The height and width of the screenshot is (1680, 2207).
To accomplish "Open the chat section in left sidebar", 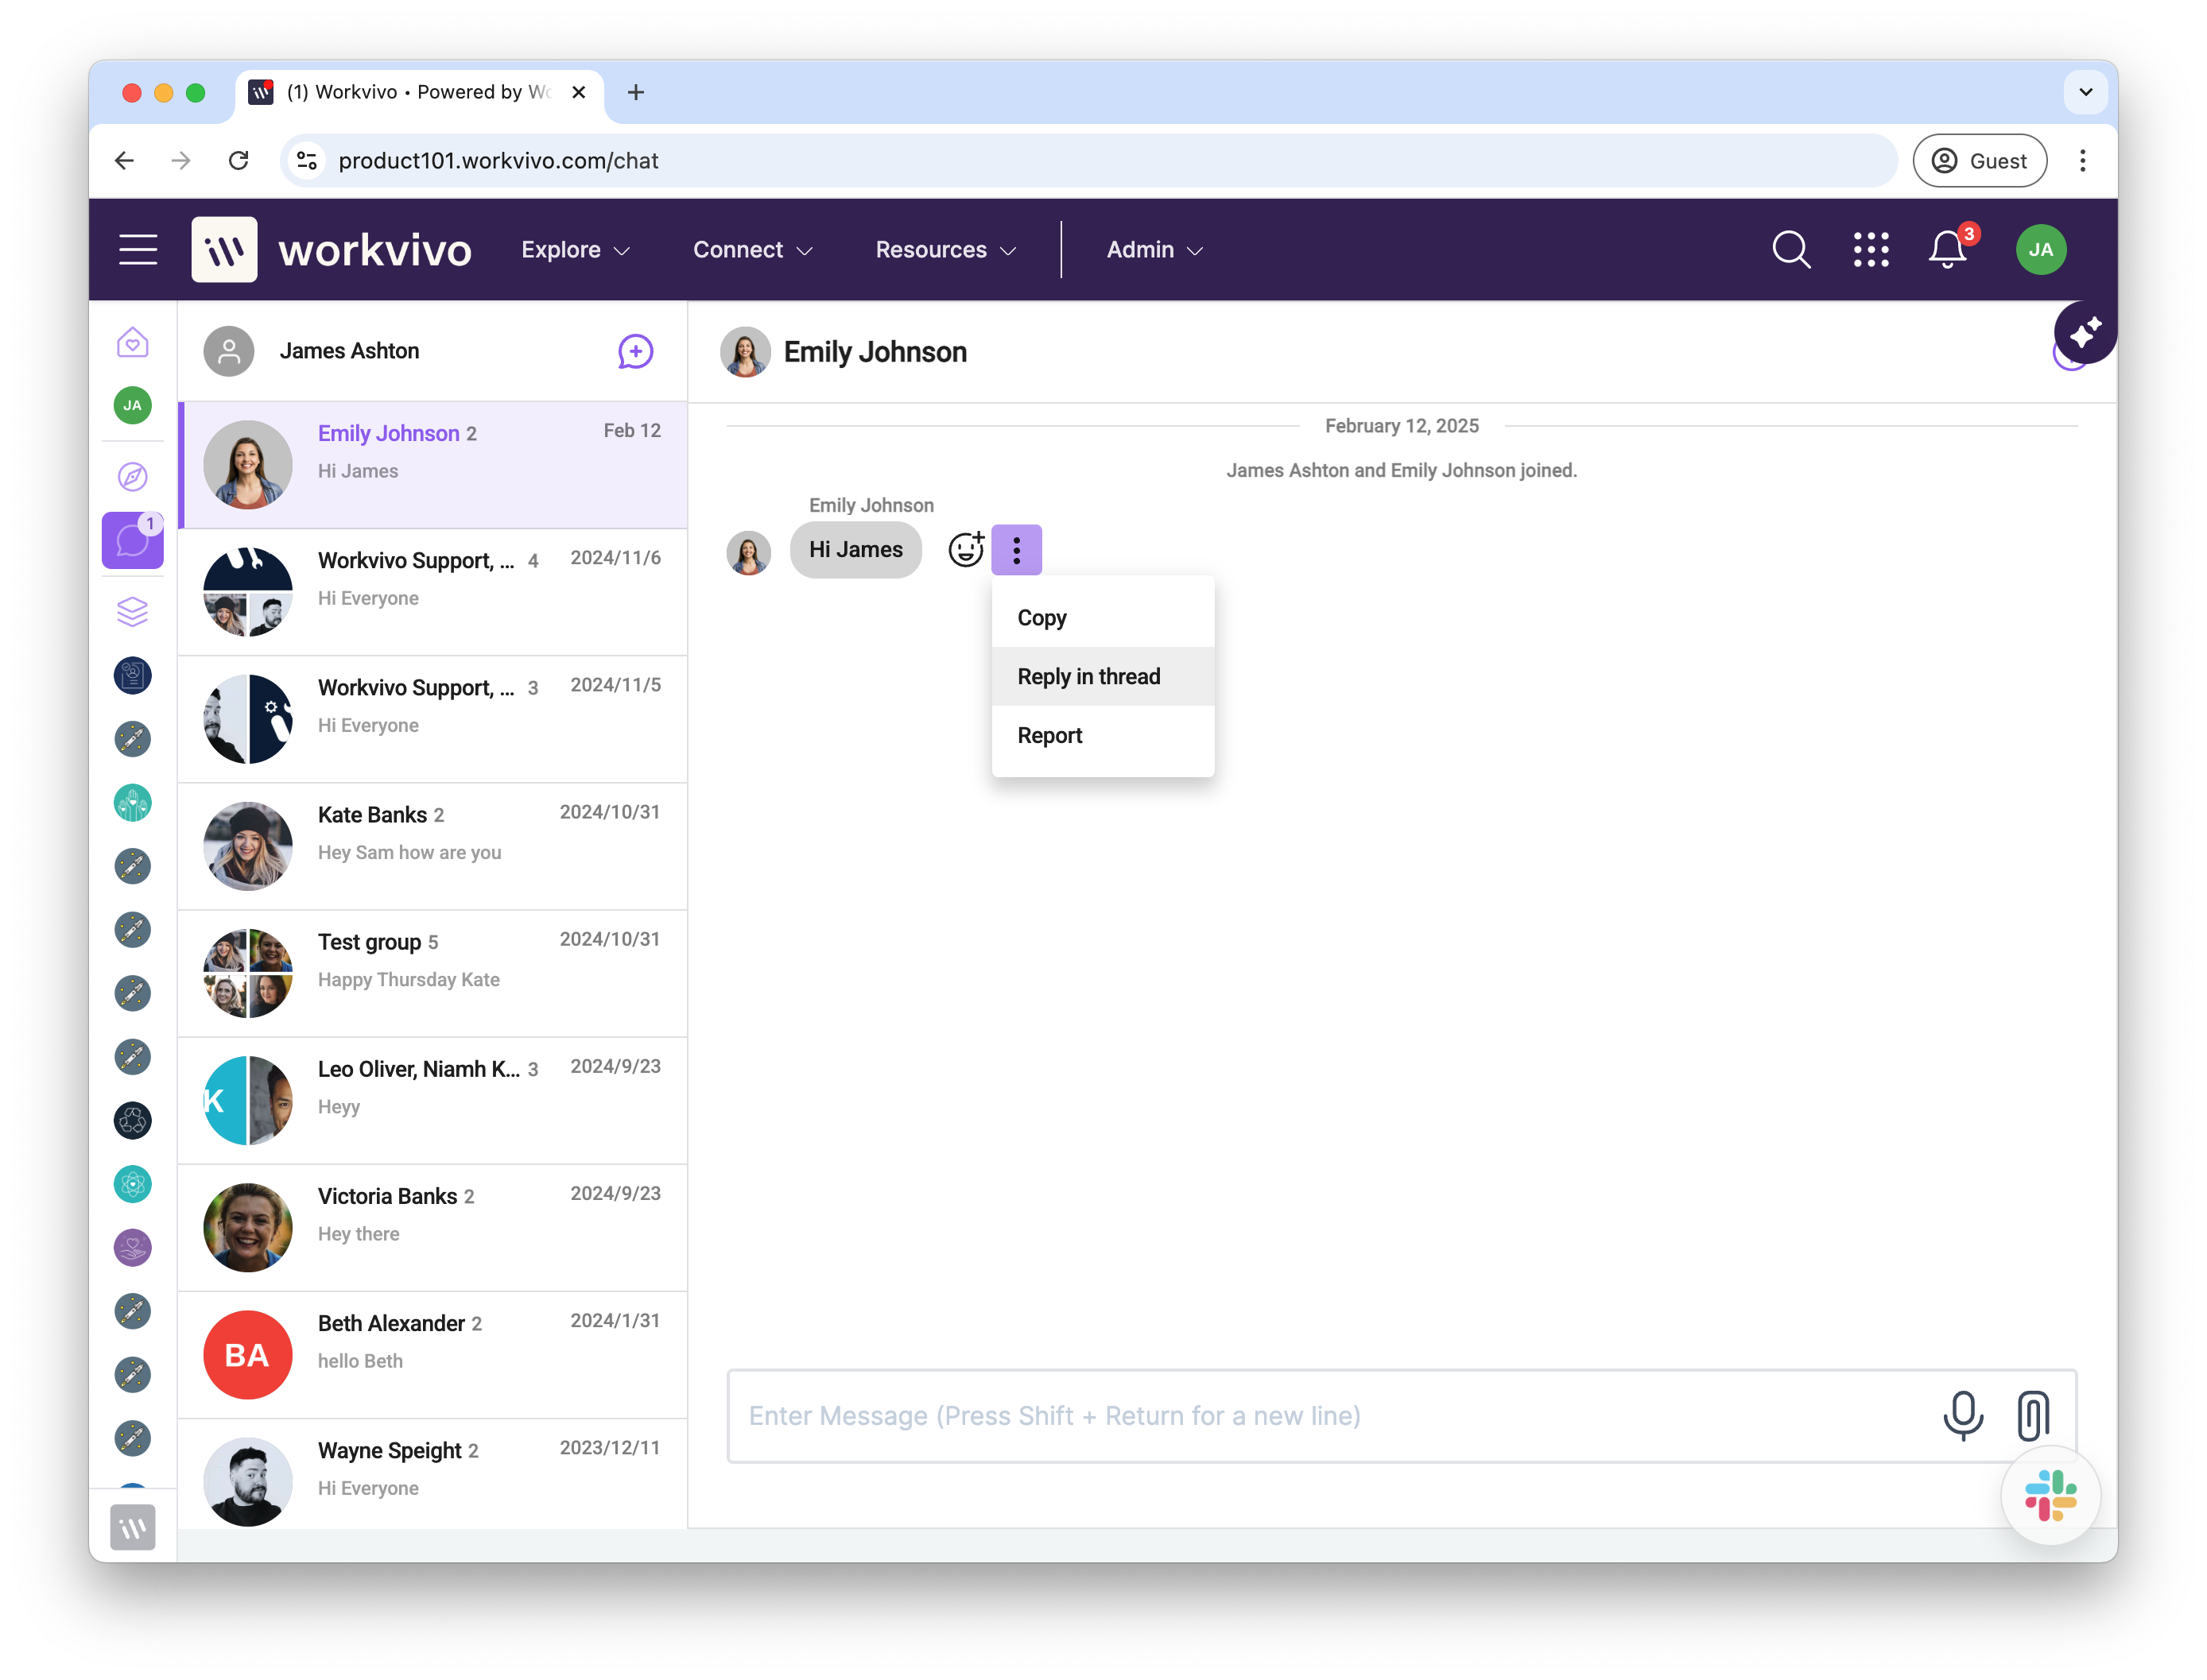I will [133, 541].
